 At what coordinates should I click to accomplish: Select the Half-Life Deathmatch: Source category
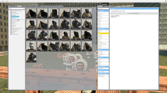click(18, 20)
